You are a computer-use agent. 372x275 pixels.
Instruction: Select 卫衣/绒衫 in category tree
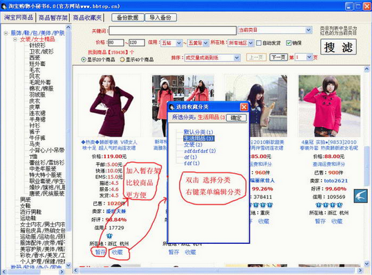click(41, 51)
